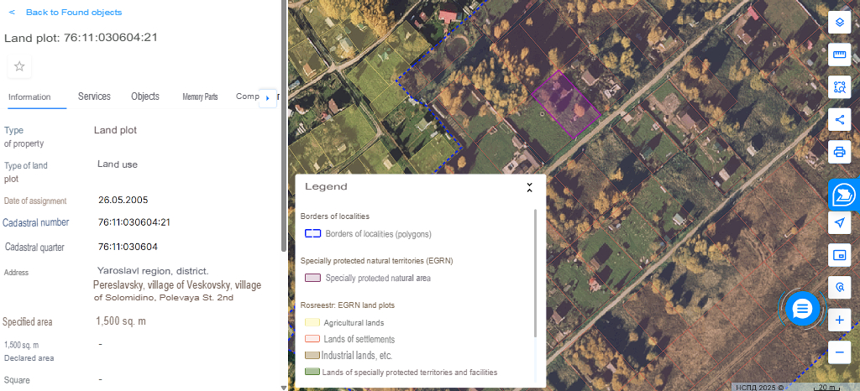Switch to the Objects tab
860x391 pixels.
145,96
